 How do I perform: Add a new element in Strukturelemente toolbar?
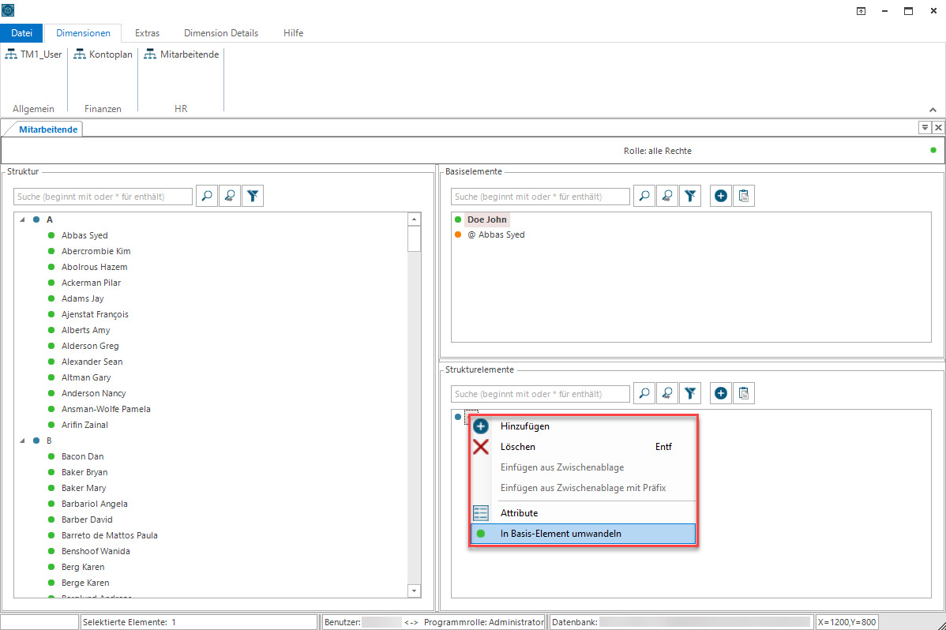point(721,393)
